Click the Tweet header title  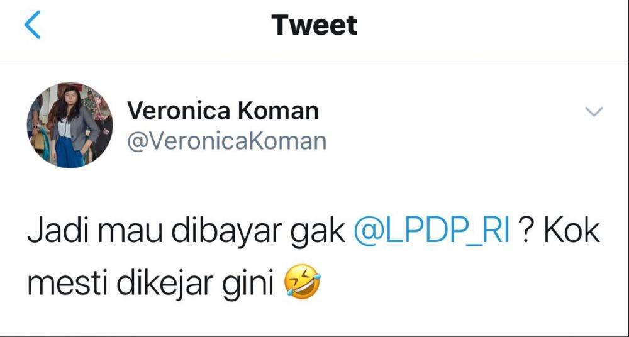pos(314,25)
